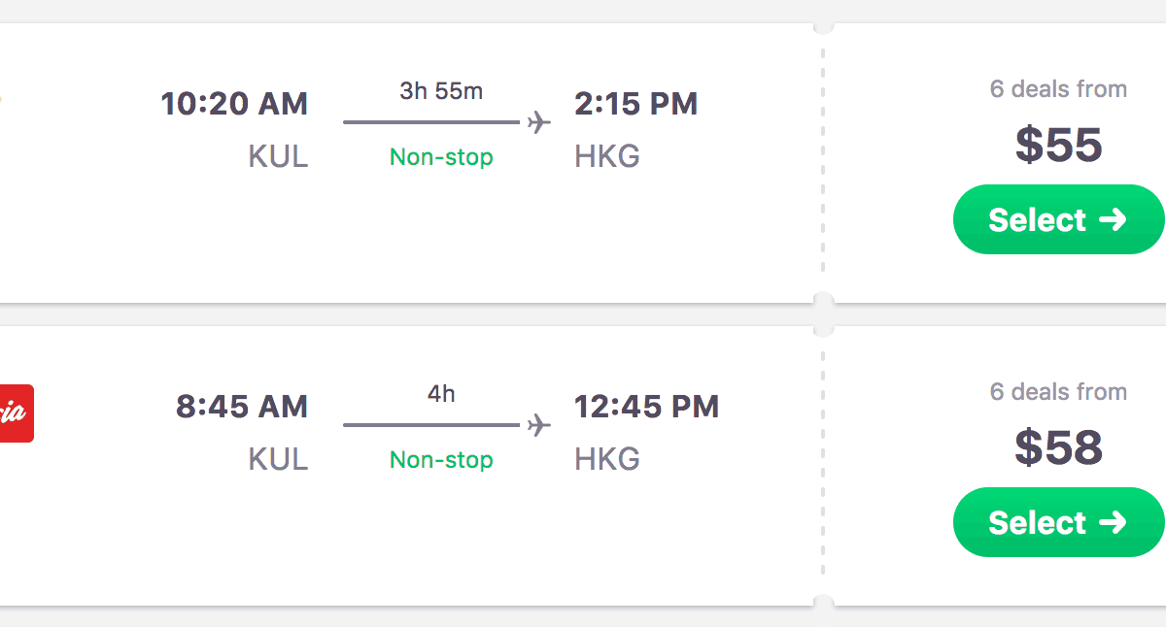The image size is (1166, 627).
Task: Click the 12:45 PM arrival time
Action: pos(646,407)
